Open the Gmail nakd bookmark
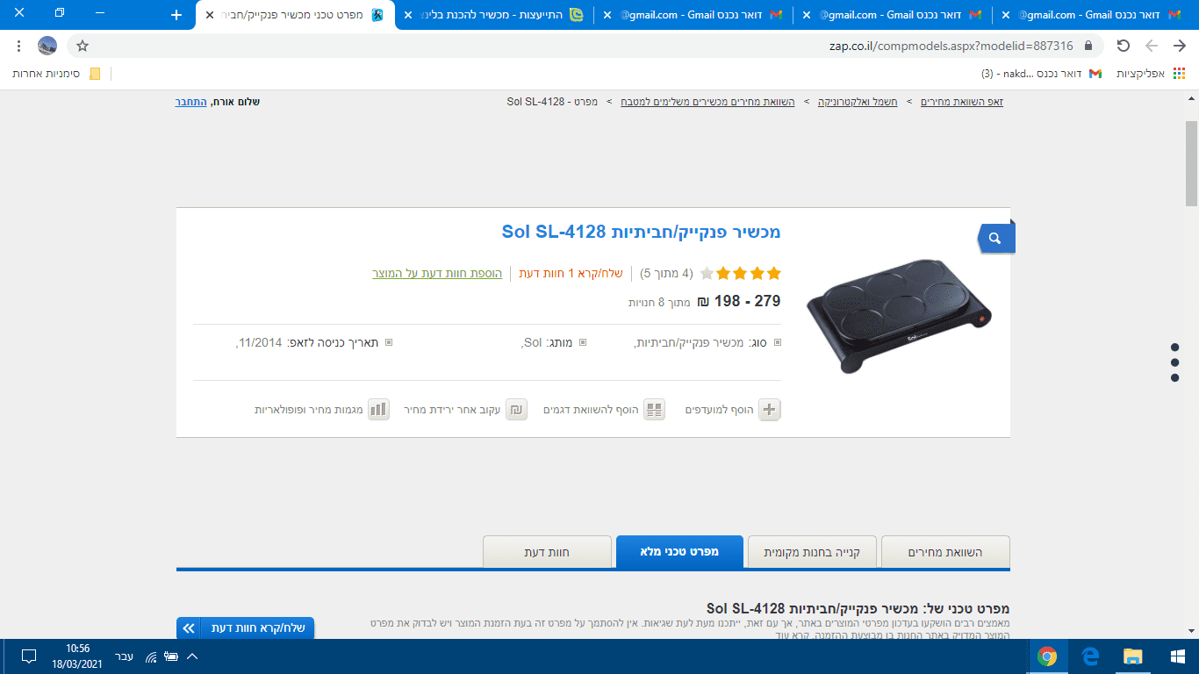 pos(1041,74)
